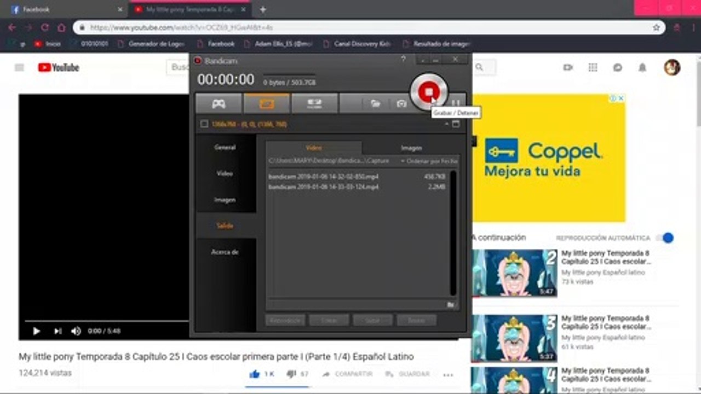Dislike the video with thumbs down
This screenshot has height=394, width=701.
[x=291, y=374]
